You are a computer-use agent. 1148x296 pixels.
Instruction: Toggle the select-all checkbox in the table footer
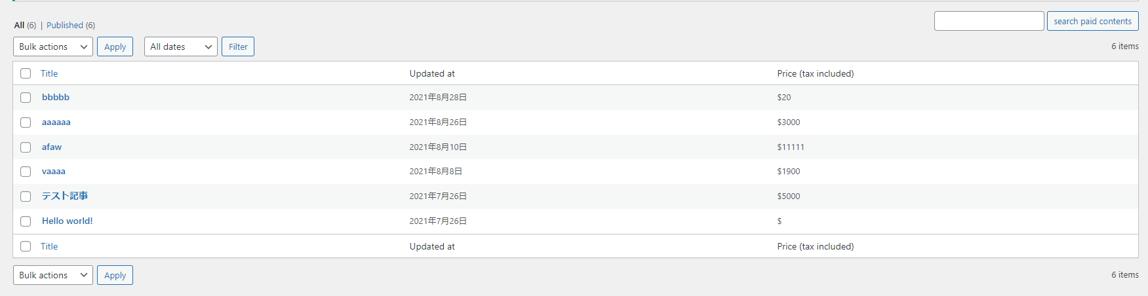pyautogui.click(x=26, y=246)
